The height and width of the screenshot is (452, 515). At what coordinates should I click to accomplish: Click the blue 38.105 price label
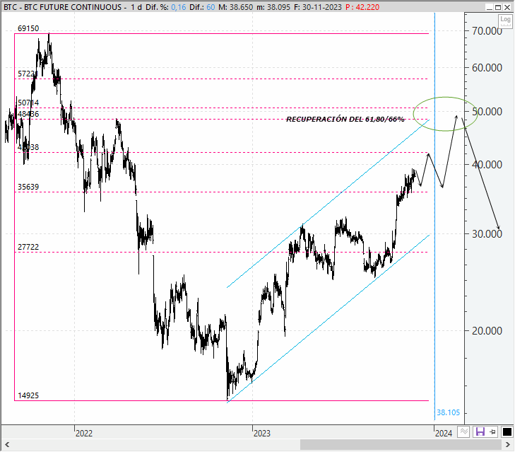[448, 412]
